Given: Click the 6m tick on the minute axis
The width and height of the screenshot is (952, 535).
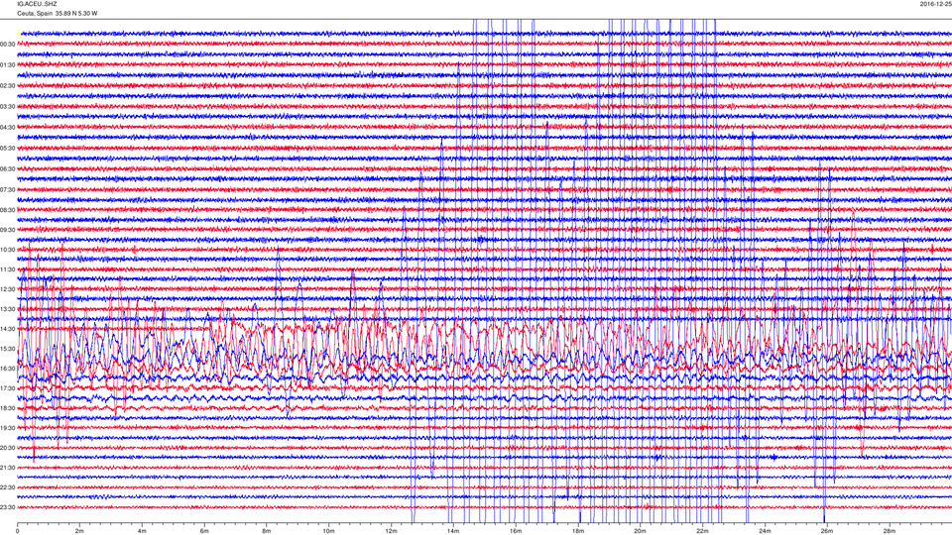Looking at the screenshot, I should pyautogui.click(x=204, y=531).
